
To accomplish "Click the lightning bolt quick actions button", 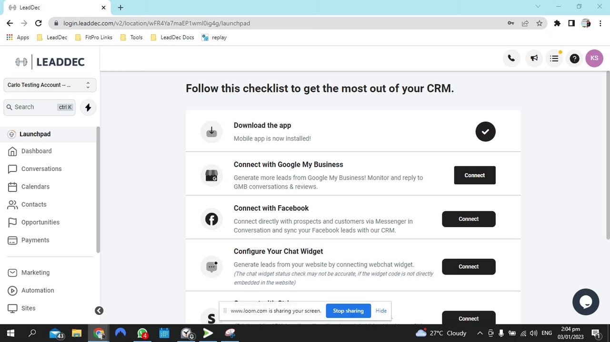I will tap(88, 107).
